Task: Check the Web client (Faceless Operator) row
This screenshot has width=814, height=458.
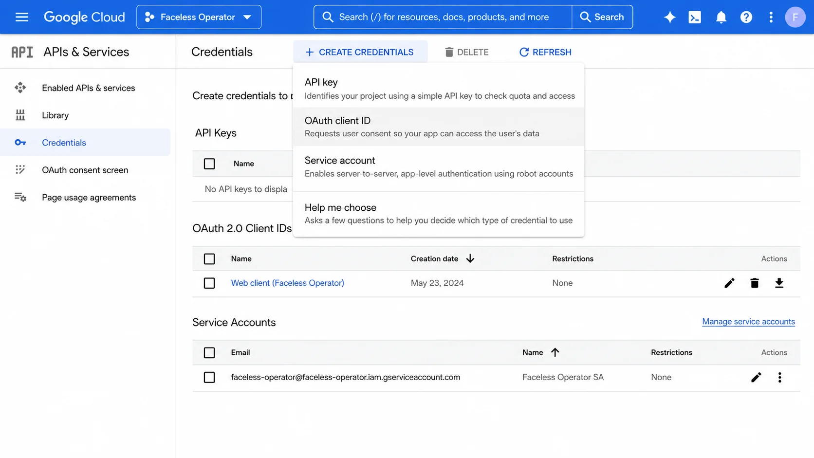Action: [209, 283]
